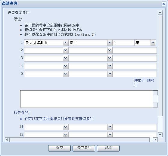Image resolution: width=168 pixels, height=156 pixels.
Task: Click the vertical scrollbar thumb
Action: (x=160, y=65)
